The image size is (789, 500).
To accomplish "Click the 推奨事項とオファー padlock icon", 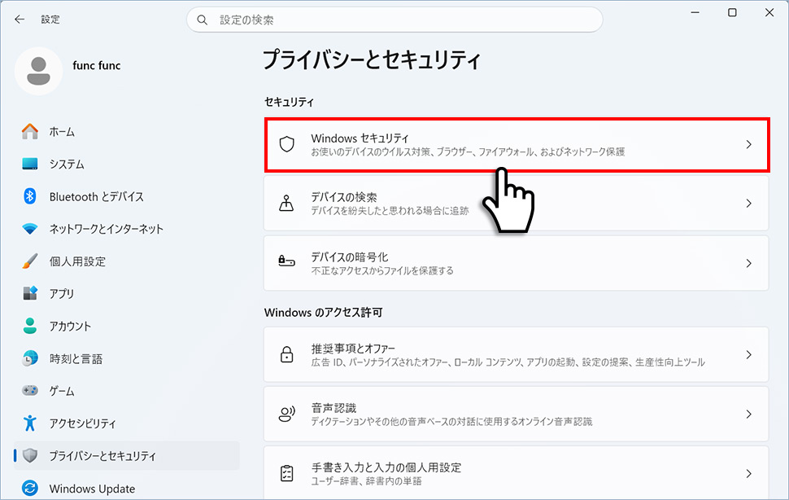I will (x=287, y=354).
